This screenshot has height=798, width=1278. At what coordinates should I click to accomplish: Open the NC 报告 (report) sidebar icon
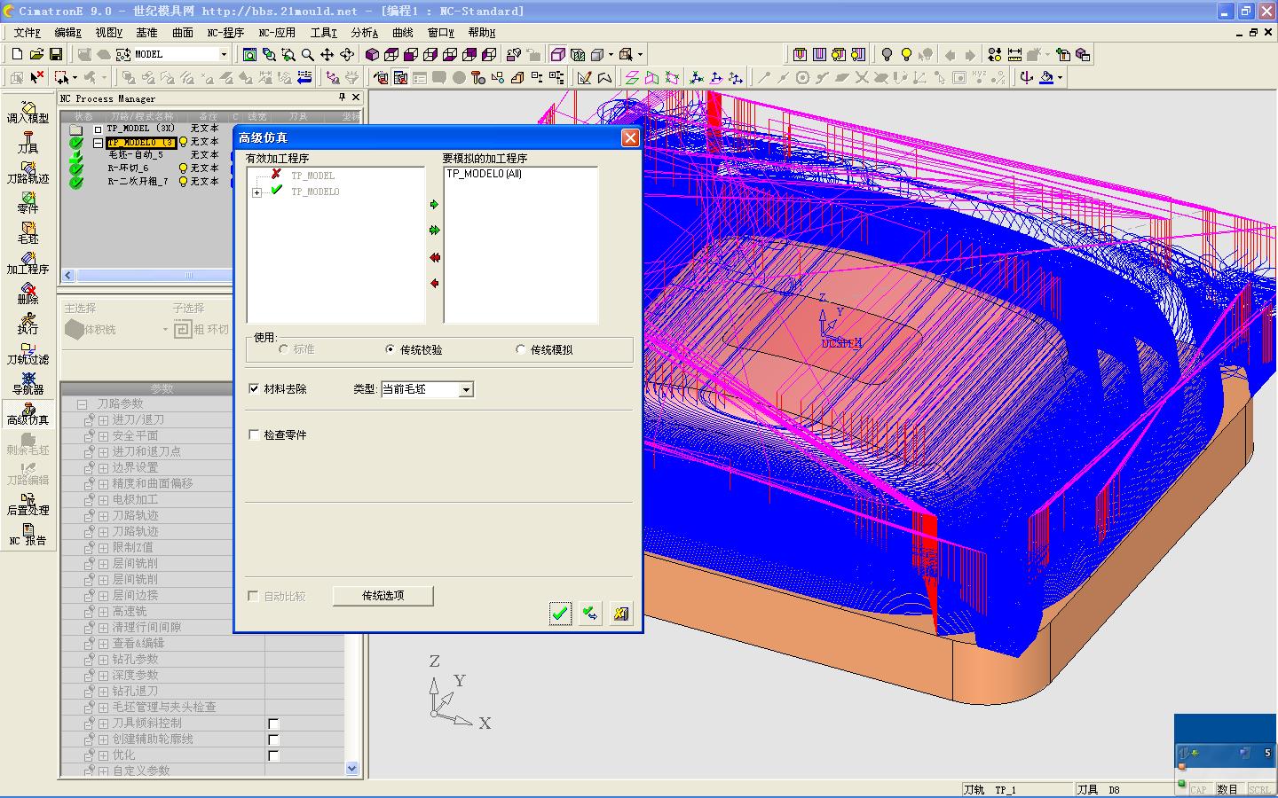(x=28, y=534)
